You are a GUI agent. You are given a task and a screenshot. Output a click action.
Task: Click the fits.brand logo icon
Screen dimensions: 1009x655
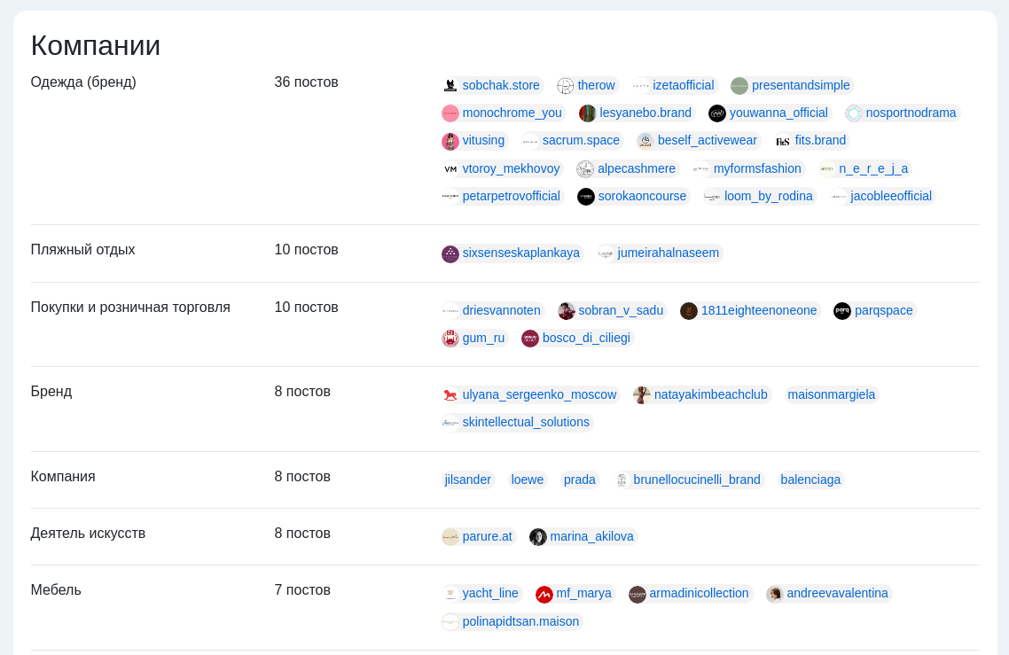pyautogui.click(x=783, y=141)
